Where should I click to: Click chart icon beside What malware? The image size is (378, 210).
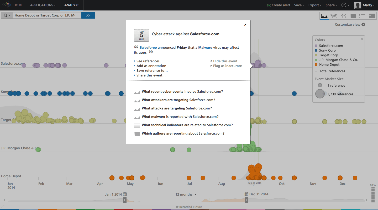pyautogui.click(x=137, y=117)
